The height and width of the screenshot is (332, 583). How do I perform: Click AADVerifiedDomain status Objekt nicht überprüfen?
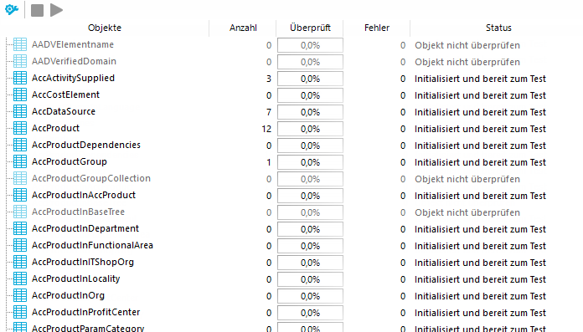(x=467, y=62)
